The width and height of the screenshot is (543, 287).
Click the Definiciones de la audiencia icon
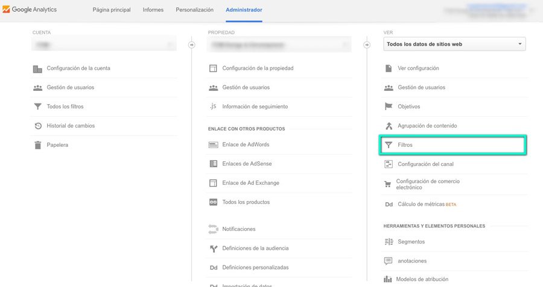(214, 248)
